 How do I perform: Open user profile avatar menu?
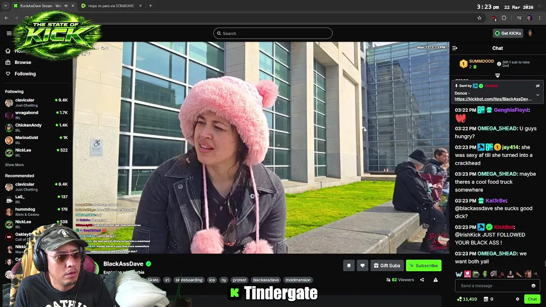[x=530, y=33]
